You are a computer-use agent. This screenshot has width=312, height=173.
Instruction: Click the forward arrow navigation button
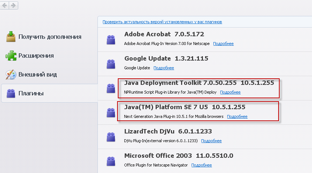click(x=13, y=5)
